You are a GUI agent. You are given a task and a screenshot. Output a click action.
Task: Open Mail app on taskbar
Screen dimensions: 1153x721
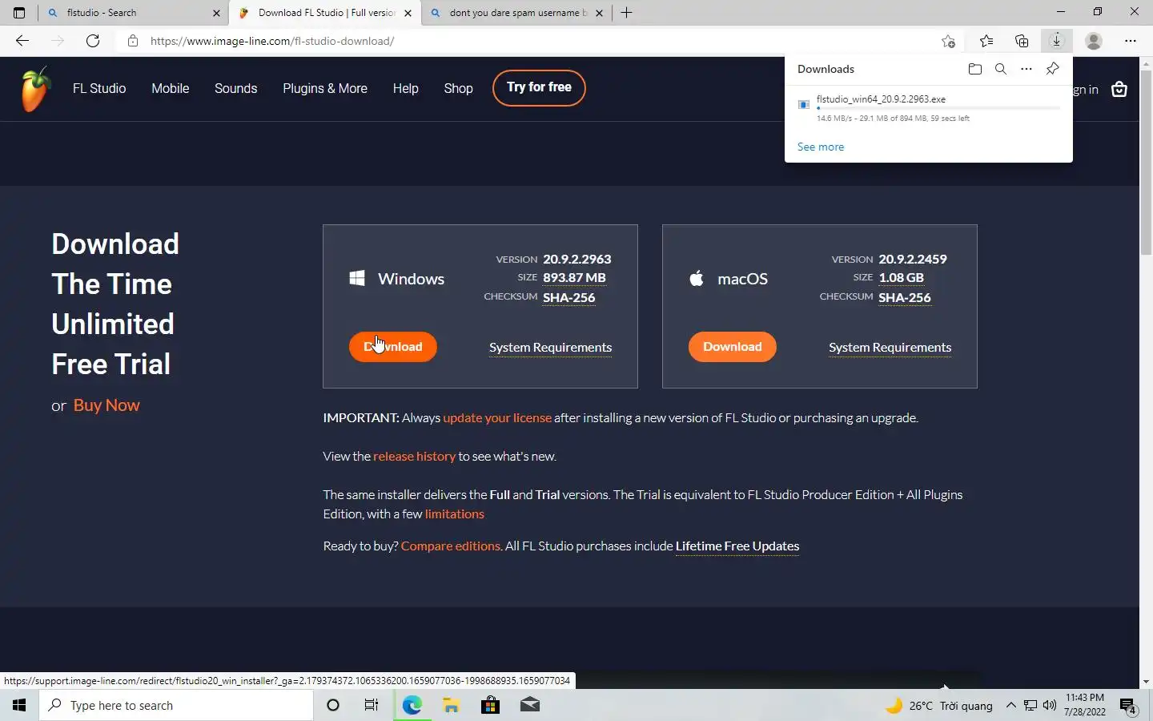tap(529, 705)
